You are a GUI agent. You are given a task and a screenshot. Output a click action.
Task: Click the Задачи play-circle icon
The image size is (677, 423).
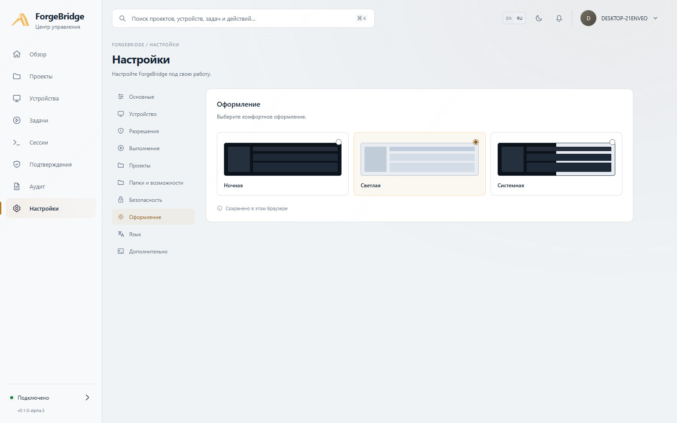pyautogui.click(x=17, y=120)
